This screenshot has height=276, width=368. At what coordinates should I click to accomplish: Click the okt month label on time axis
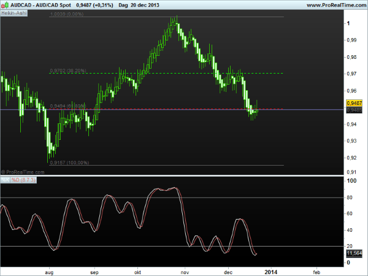137,272
